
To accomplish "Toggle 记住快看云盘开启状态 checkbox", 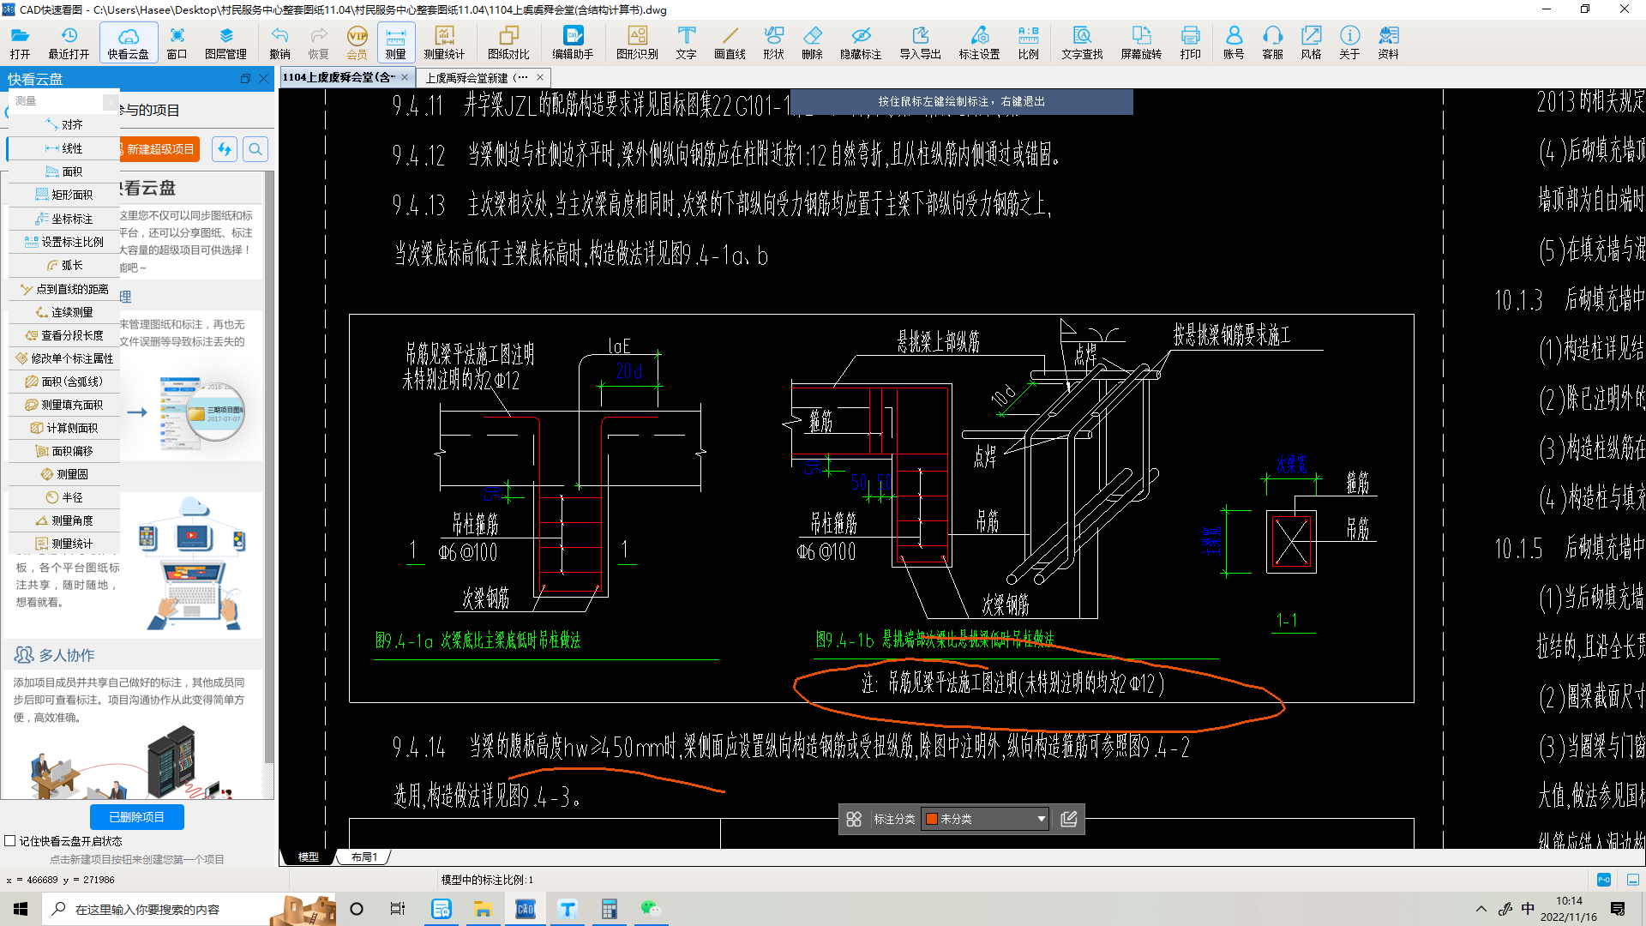I will (x=10, y=841).
